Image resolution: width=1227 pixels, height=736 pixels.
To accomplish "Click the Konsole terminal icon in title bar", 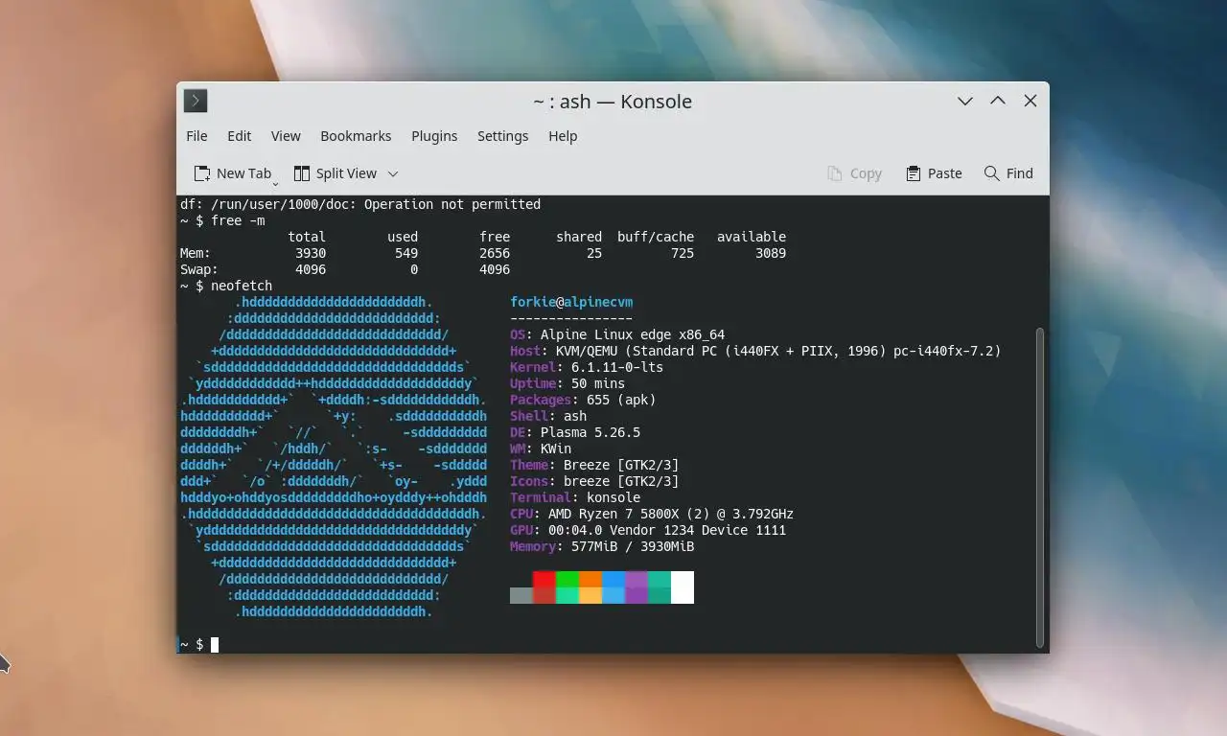I will tap(196, 101).
